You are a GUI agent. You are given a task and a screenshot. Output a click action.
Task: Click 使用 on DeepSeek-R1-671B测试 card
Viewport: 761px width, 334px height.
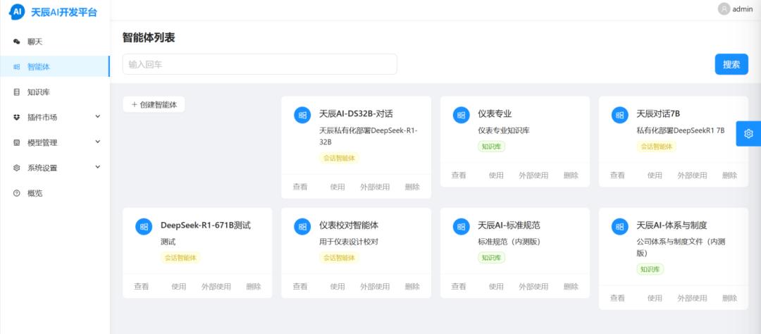[178, 286]
